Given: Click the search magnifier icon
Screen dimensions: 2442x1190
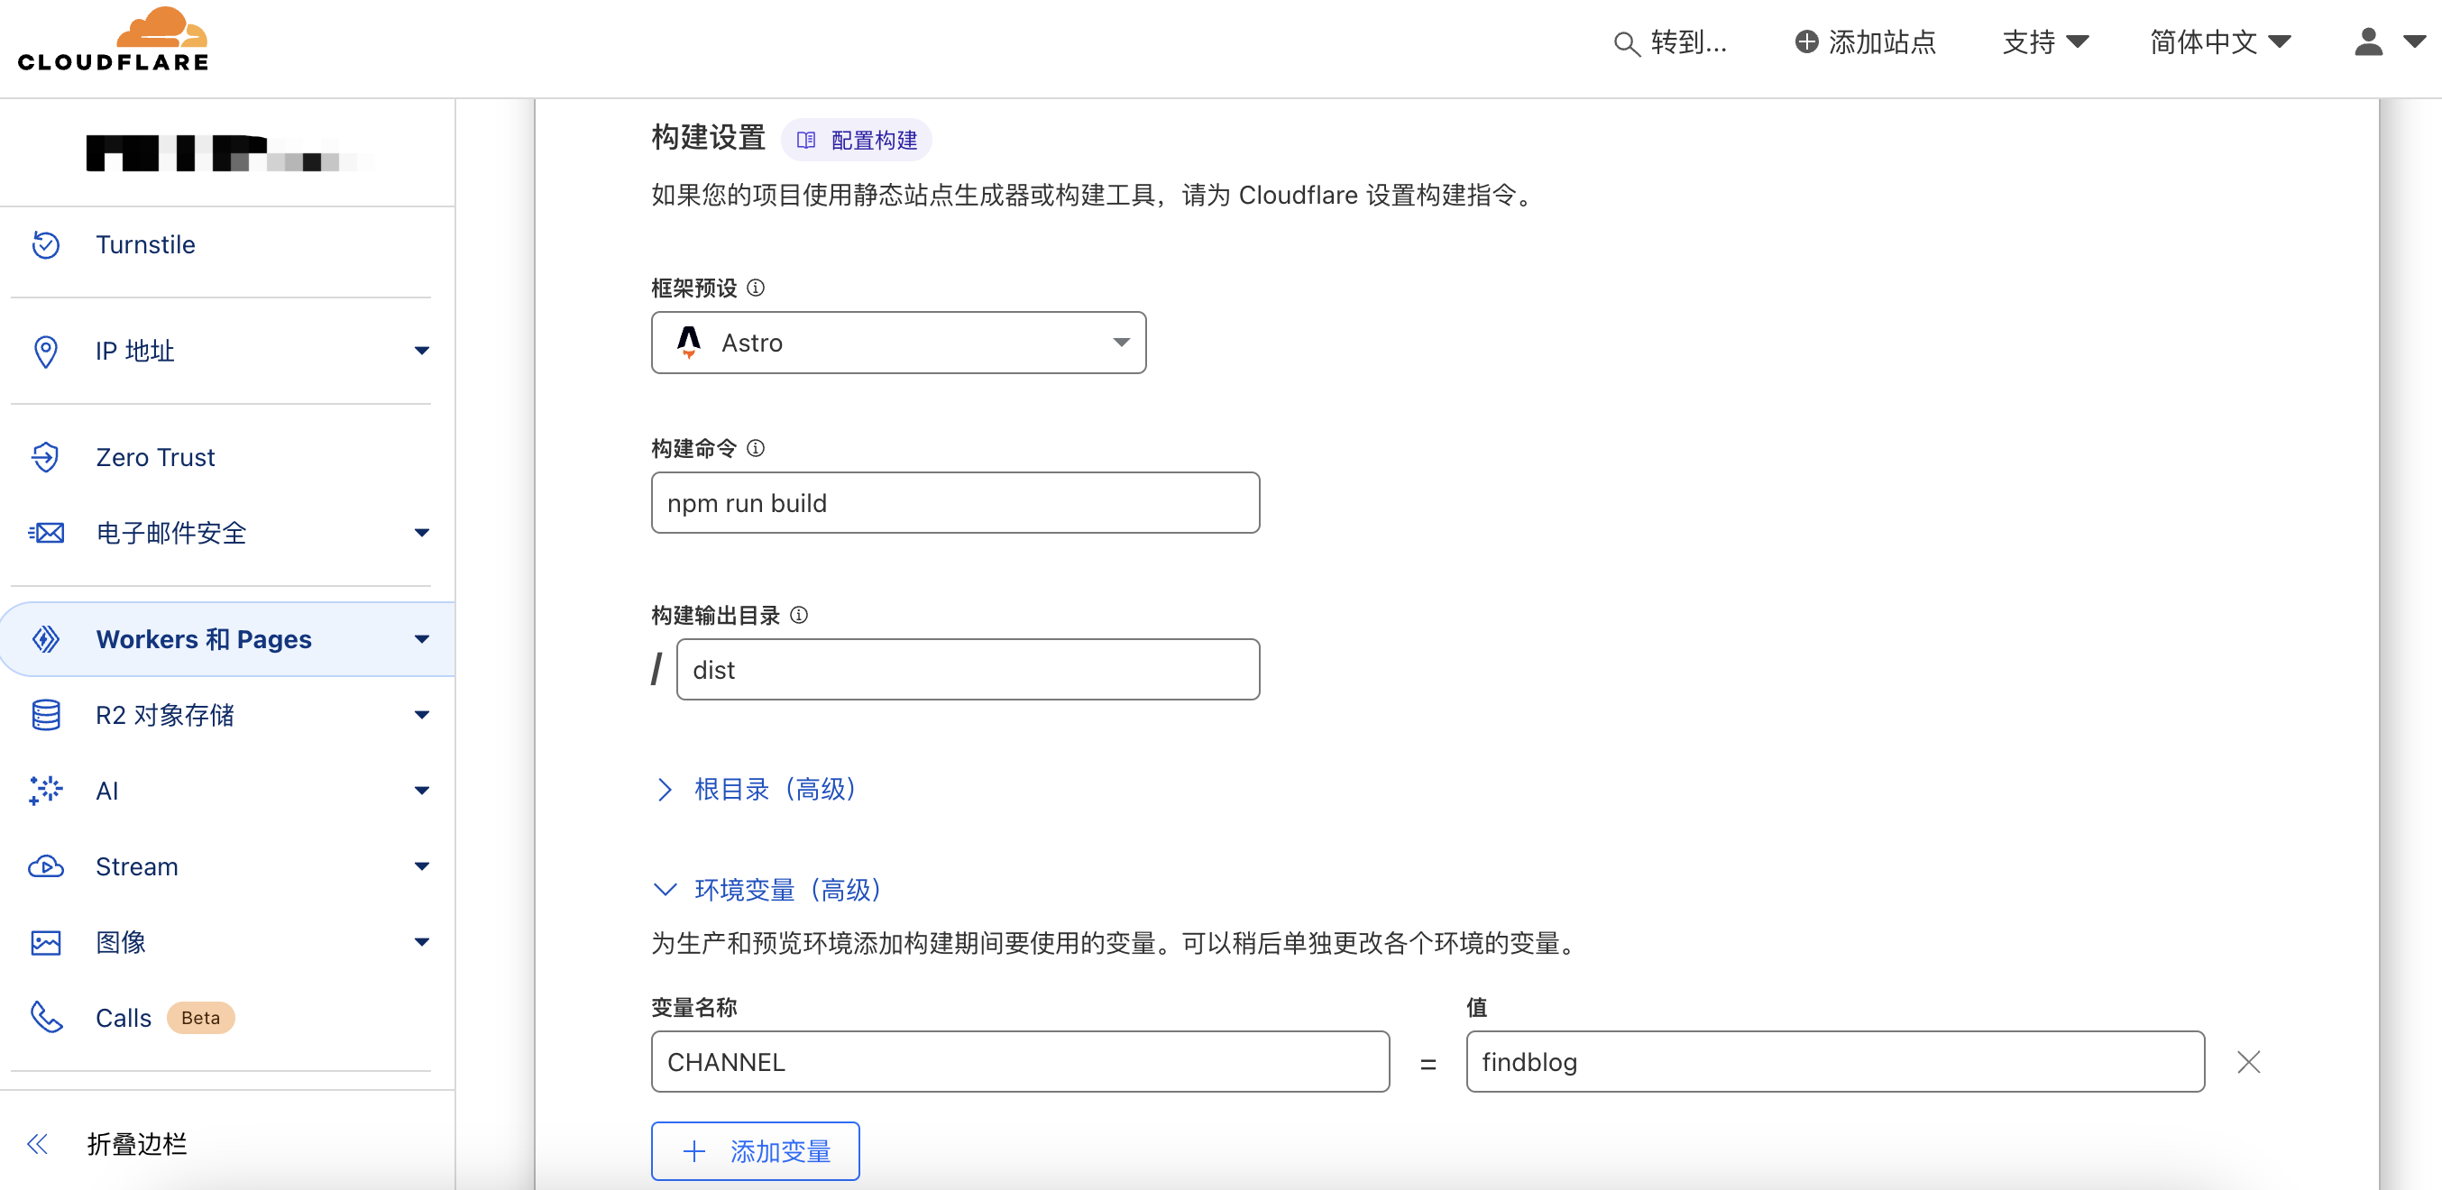Looking at the screenshot, I should pyautogui.click(x=1626, y=43).
